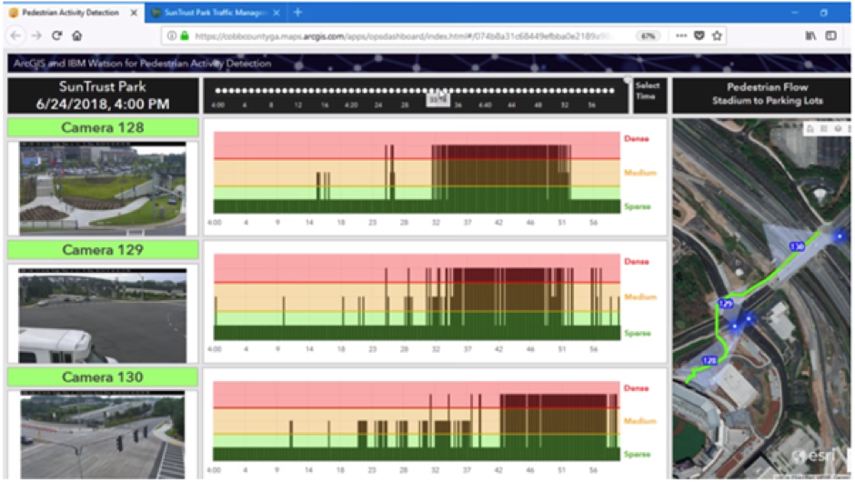Toggle the browser sidebar icon
This screenshot has width=855, height=482.
click(x=831, y=36)
